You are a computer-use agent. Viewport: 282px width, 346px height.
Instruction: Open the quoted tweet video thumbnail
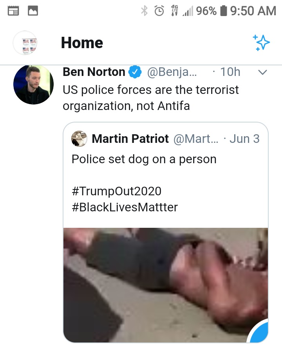tap(166, 285)
